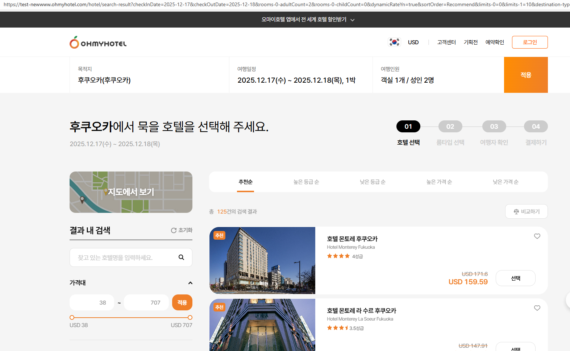570x351 pixels.
Task: Click the maximum price slider handle
Action: 190,317
